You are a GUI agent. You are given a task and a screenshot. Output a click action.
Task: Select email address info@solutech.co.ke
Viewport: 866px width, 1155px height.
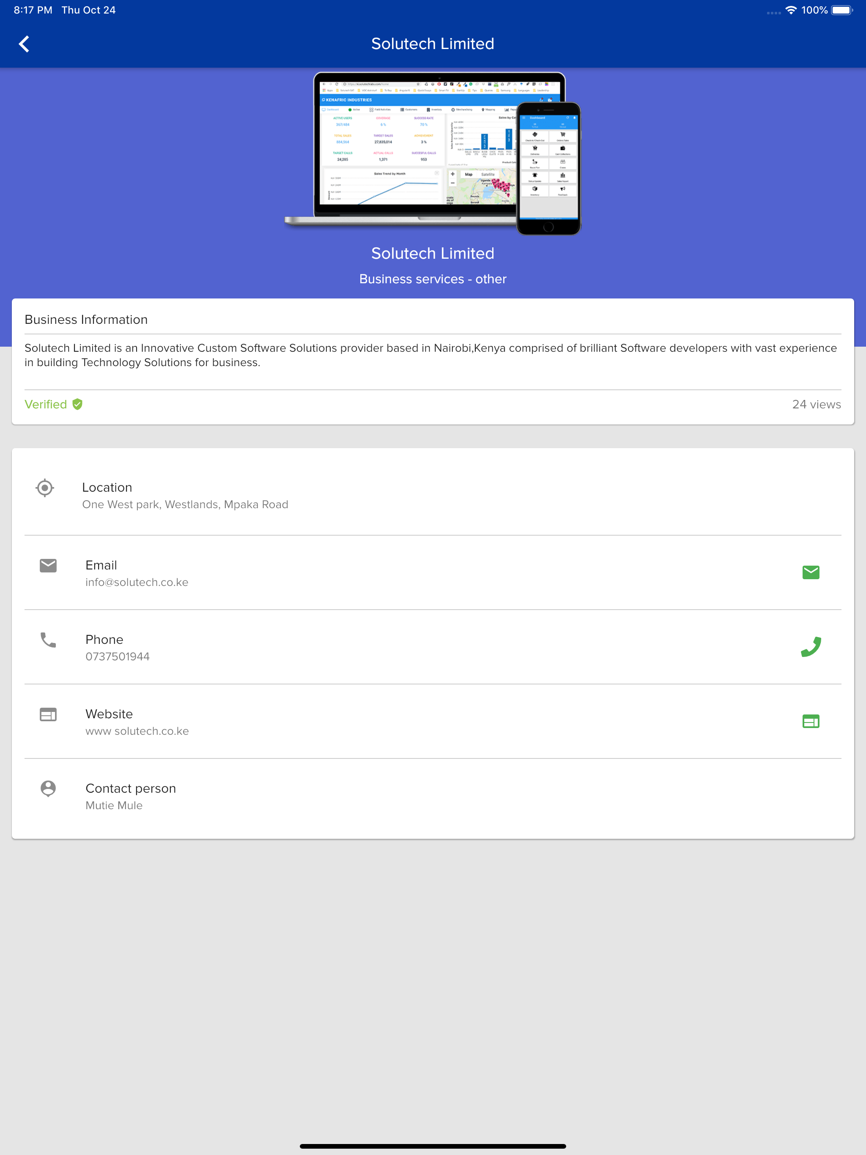[x=137, y=582]
